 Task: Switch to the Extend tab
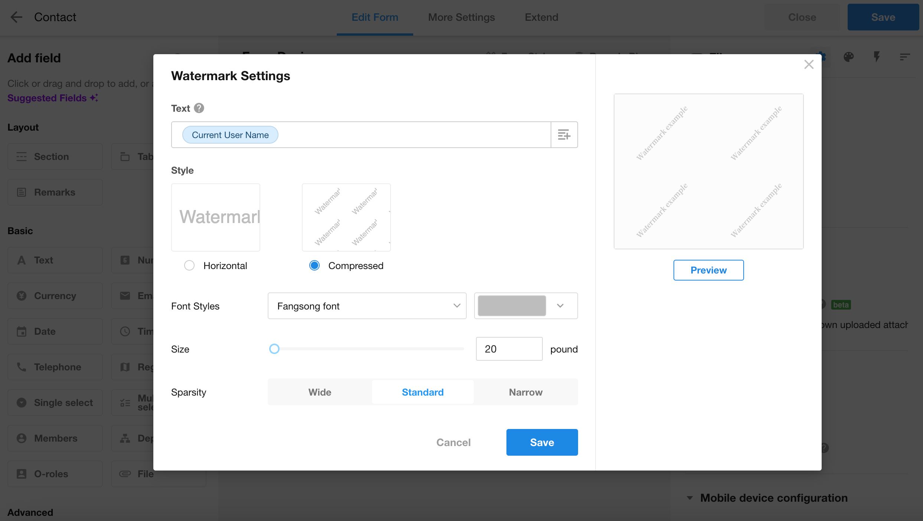pos(541,16)
